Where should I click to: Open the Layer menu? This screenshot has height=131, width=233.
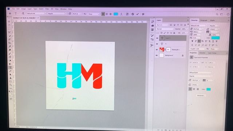[29, 9]
